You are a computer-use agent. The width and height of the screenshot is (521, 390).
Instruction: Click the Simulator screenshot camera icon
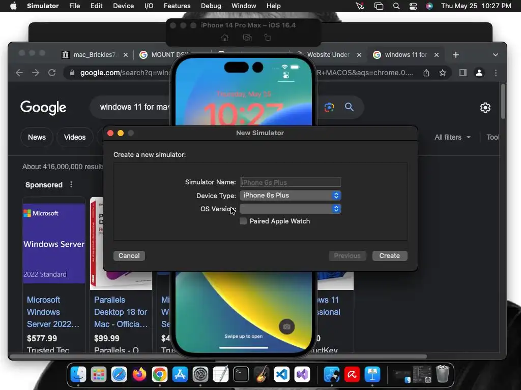coord(247,38)
